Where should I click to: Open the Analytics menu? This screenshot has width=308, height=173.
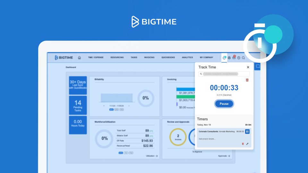point(187,57)
